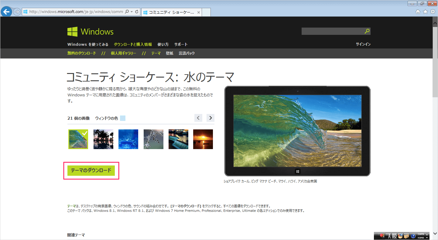Image resolution: width=438 pixels, height=240 pixels.
Task: Click the 'テーマのダウンロード' button
Action: tap(91, 170)
